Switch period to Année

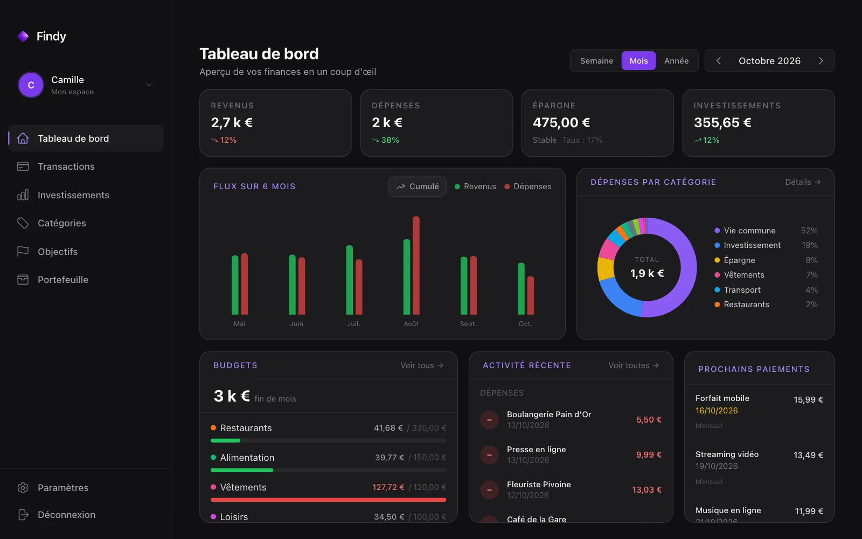(x=676, y=61)
